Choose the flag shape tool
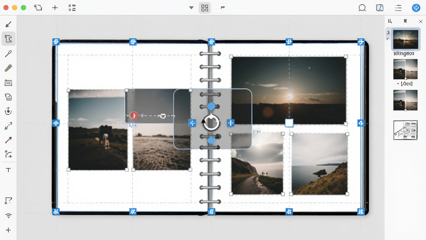Viewport: 426px width, 240px height. (x=8, y=201)
